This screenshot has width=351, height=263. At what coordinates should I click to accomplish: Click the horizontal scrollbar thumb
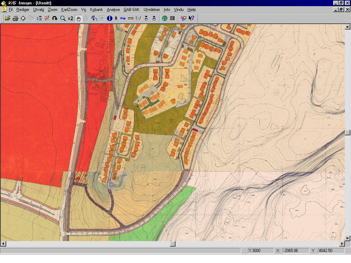(x=173, y=244)
